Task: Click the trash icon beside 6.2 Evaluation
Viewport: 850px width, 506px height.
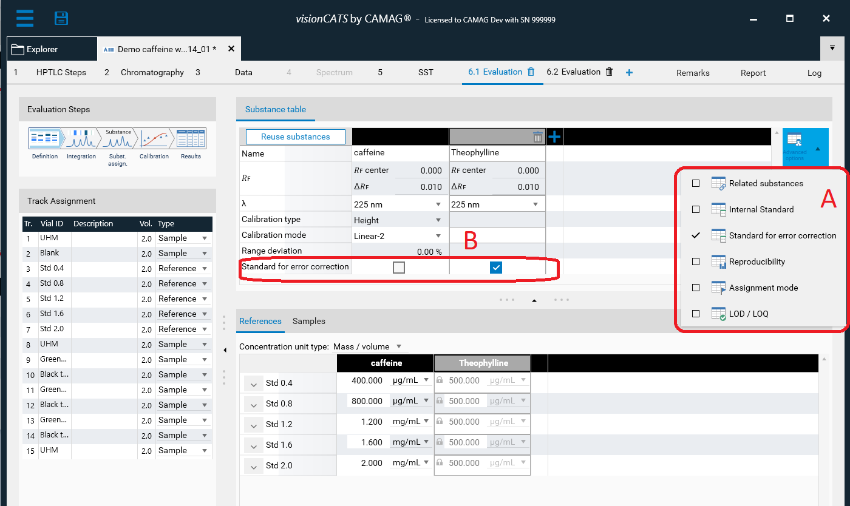Action: pos(610,72)
